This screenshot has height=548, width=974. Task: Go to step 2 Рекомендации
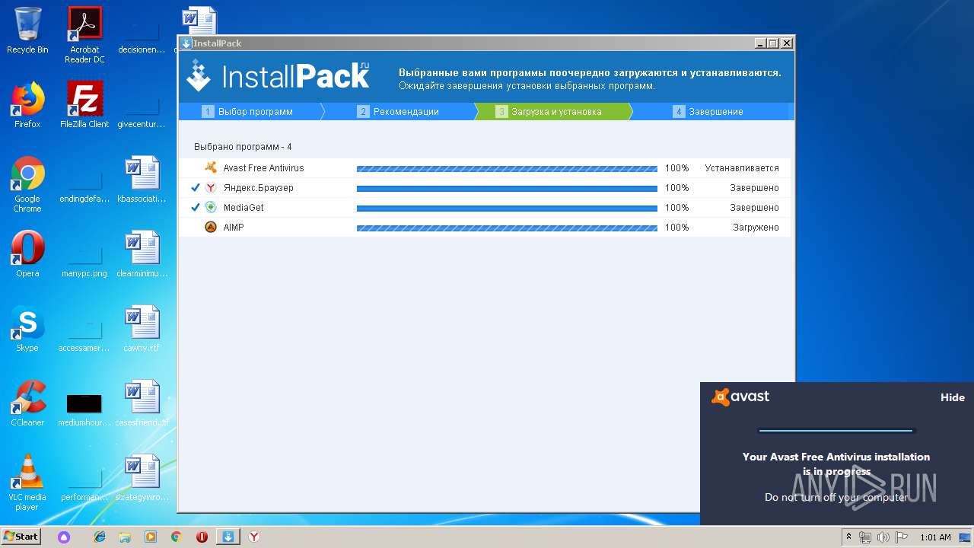(x=399, y=112)
